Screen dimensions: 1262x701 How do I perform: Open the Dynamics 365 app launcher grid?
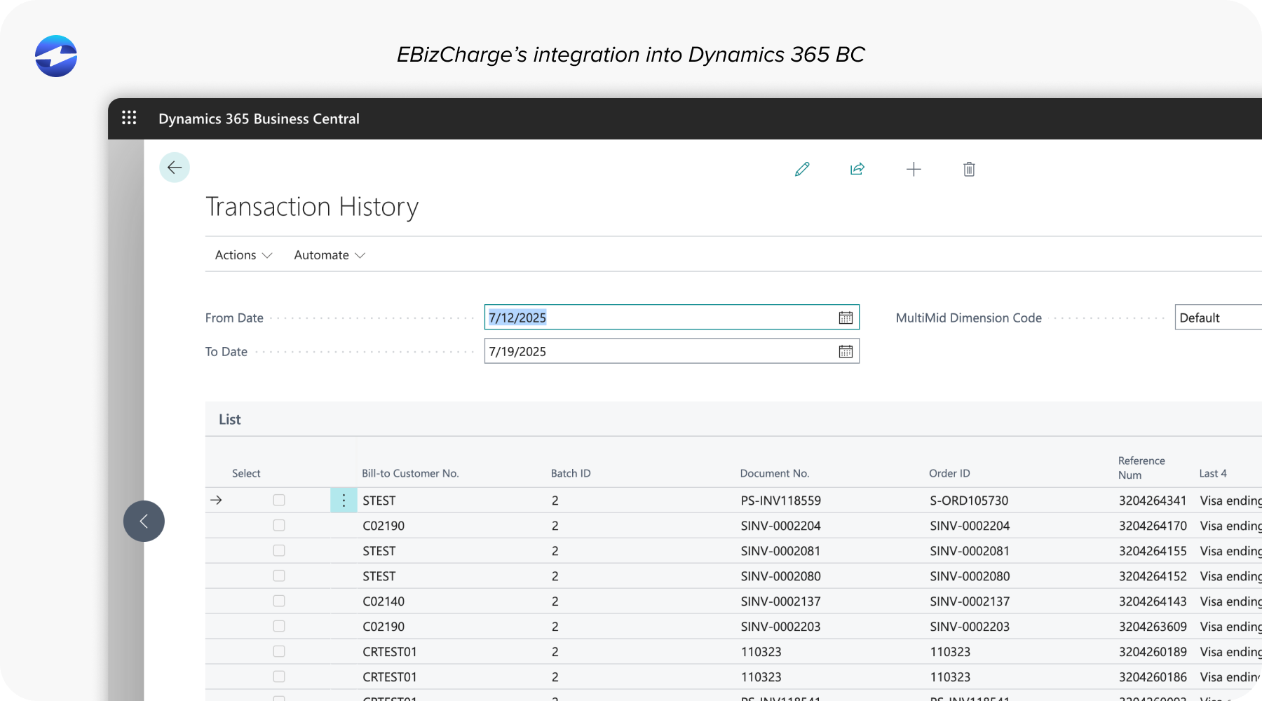(129, 118)
